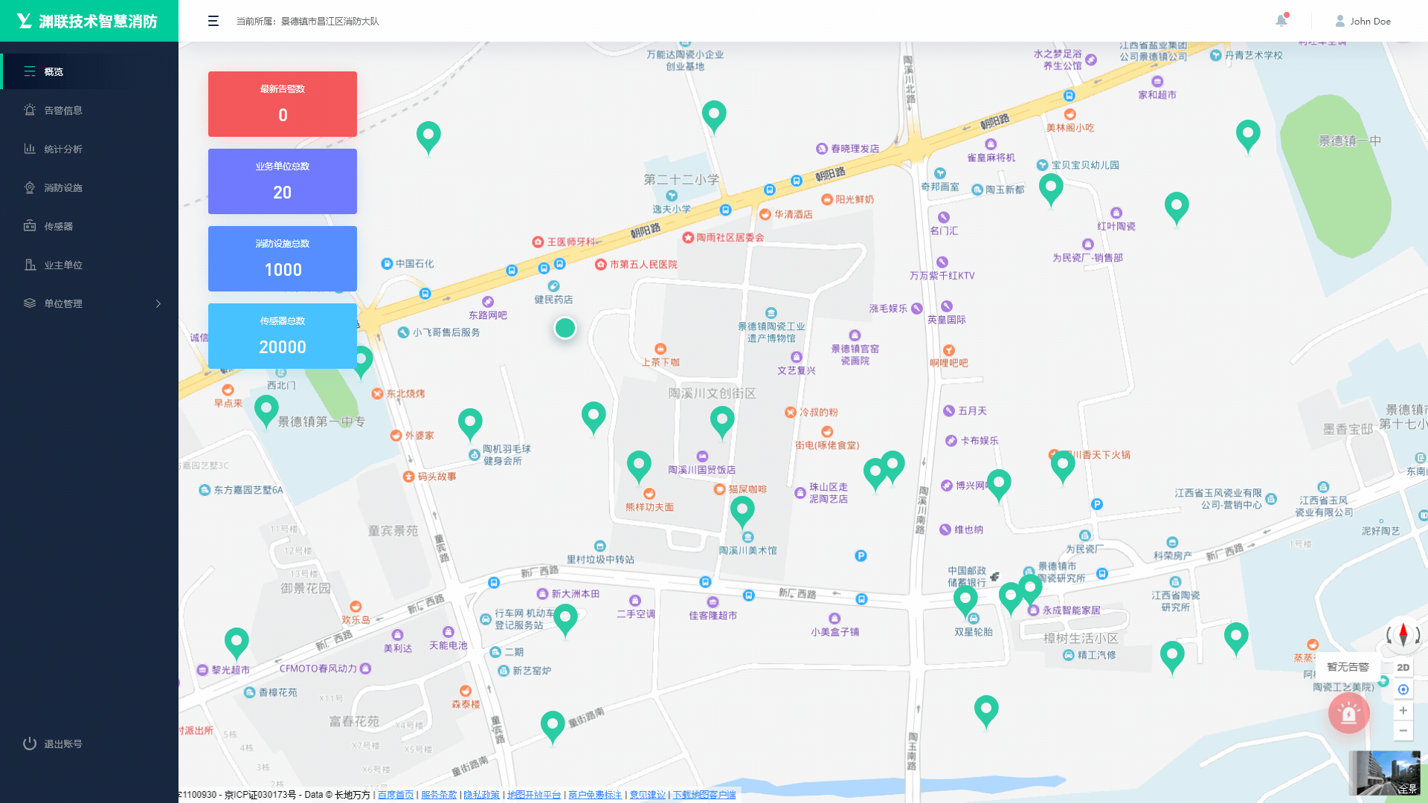Screen dimensions: 1428x803
Task: Click the 业务单位总数 card showing 20
Action: (x=283, y=181)
